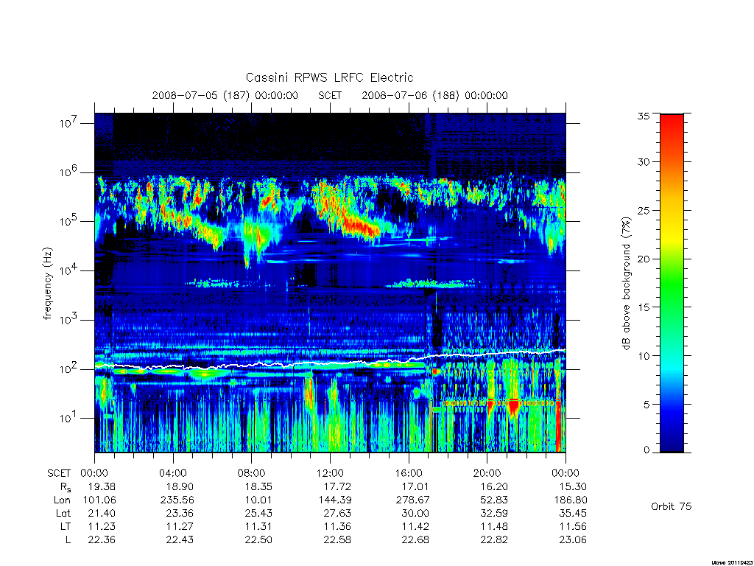Click the LT value '11.27'
The image size is (754, 566).
pyautogui.click(x=180, y=526)
